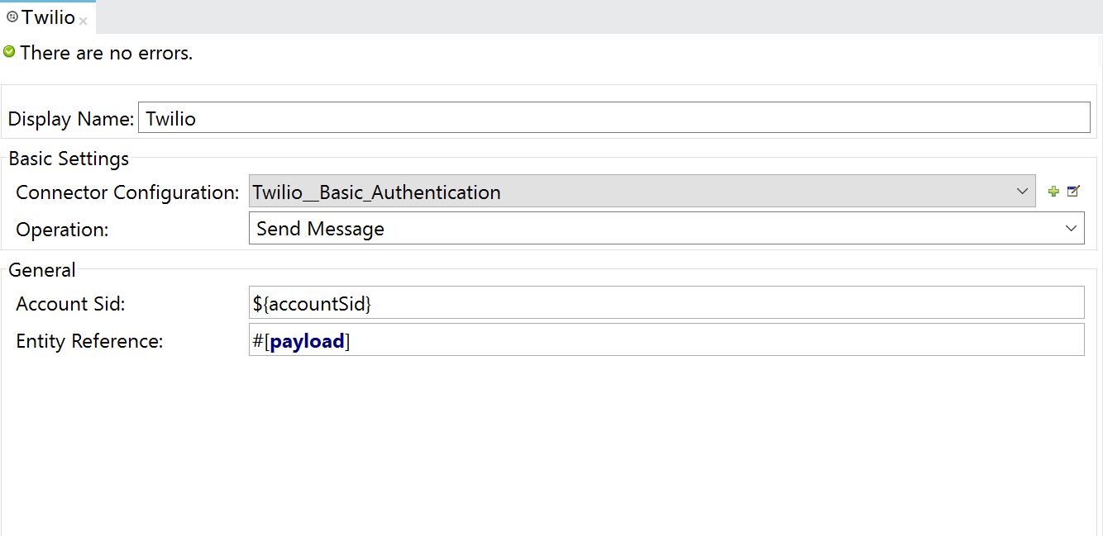Focus the Display Name text field
This screenshot has height=536, width=1103.
click(614, 118)
